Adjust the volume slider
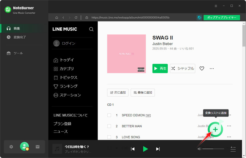Image resolution: width=246 pixels, height=158 pixels. tap(213, 149)
